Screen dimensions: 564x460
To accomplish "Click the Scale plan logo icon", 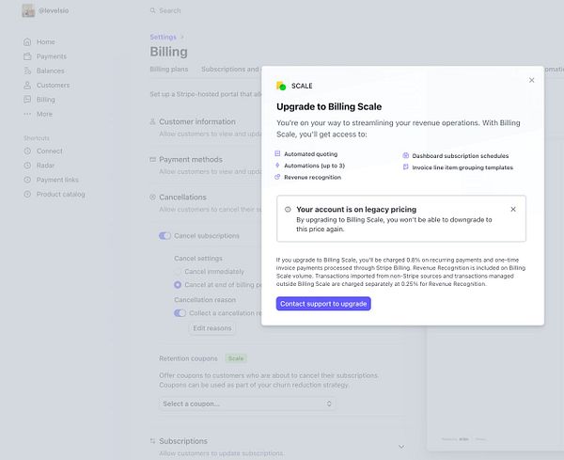I will tap(281, 86).
